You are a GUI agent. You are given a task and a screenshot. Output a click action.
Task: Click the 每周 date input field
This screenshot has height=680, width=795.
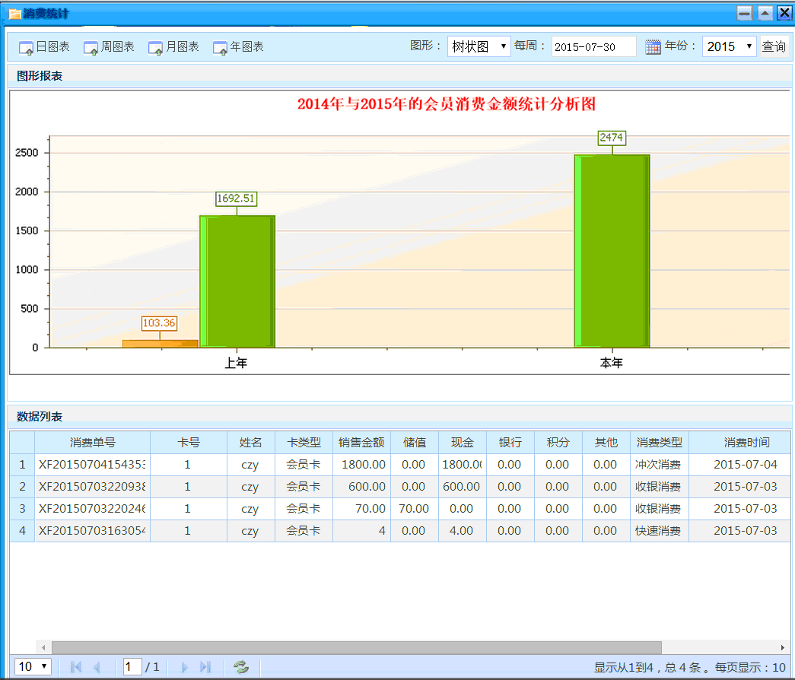593,46
